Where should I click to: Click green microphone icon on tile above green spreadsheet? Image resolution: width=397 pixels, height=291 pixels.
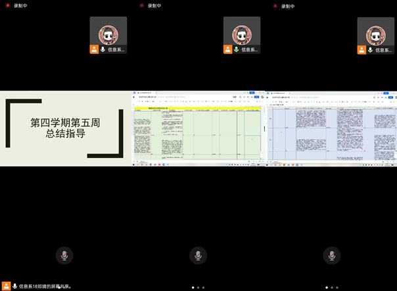click(236, 49)
